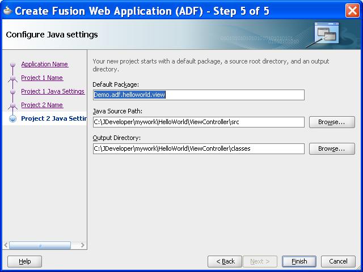Click the 'Configure Java settings' heading

(x=52, y=35)
